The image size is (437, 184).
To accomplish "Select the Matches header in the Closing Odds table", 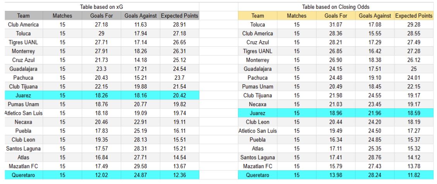I will click(x=296, y=16).
